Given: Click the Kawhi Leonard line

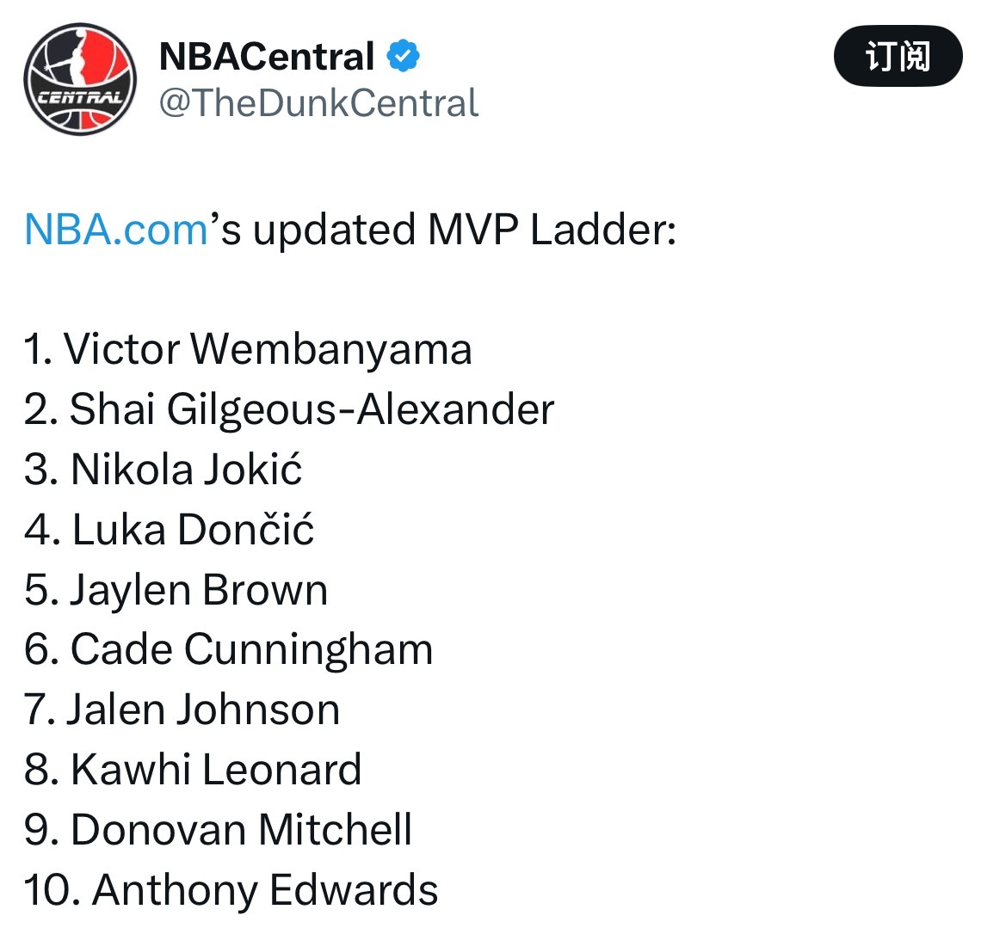Looking at the screenshot, I should tap(191, 769).
